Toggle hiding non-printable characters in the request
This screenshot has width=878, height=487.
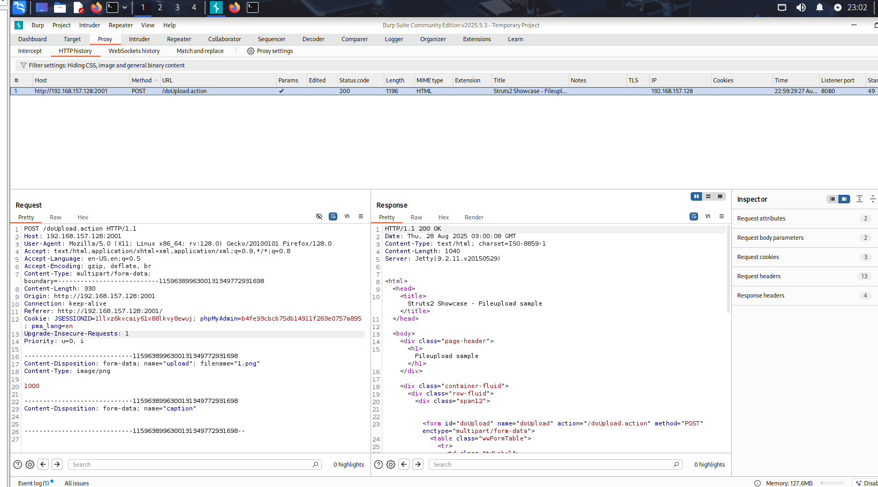click(x=319, y=216)
